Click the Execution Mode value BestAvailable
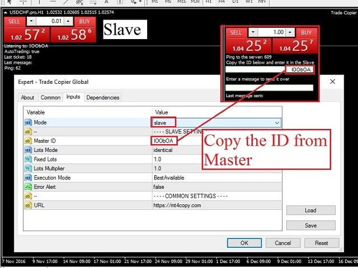Screen dimensions: 358x268 169,178
